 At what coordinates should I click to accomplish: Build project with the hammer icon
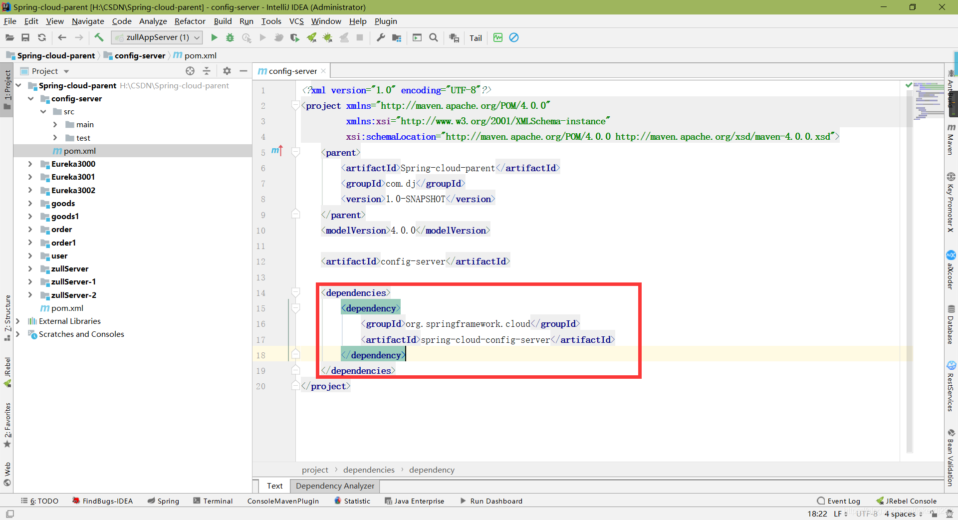tap(99, 37)
